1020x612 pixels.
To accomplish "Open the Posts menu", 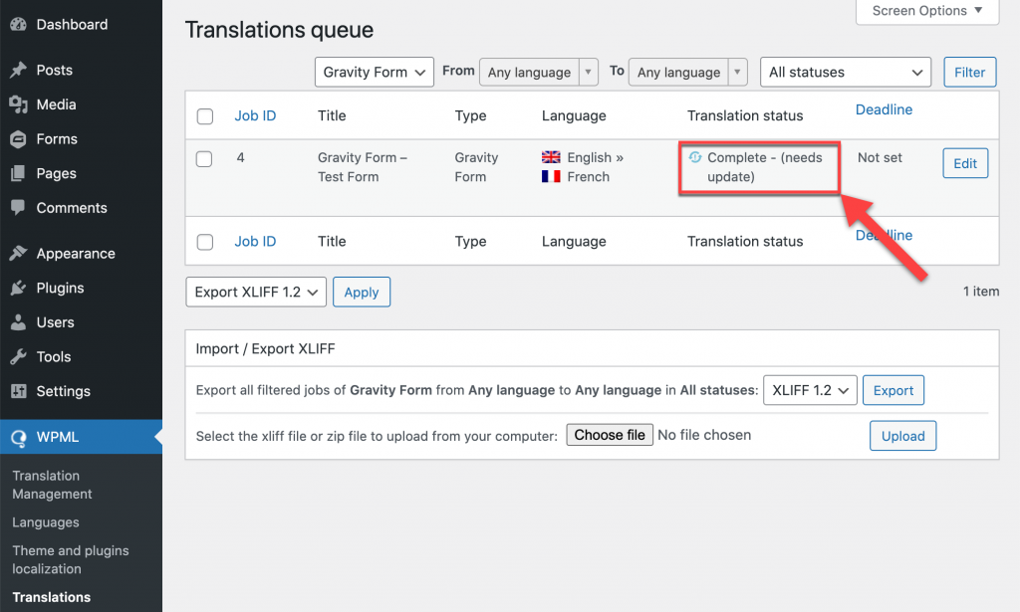I will (x=55, y=71).
